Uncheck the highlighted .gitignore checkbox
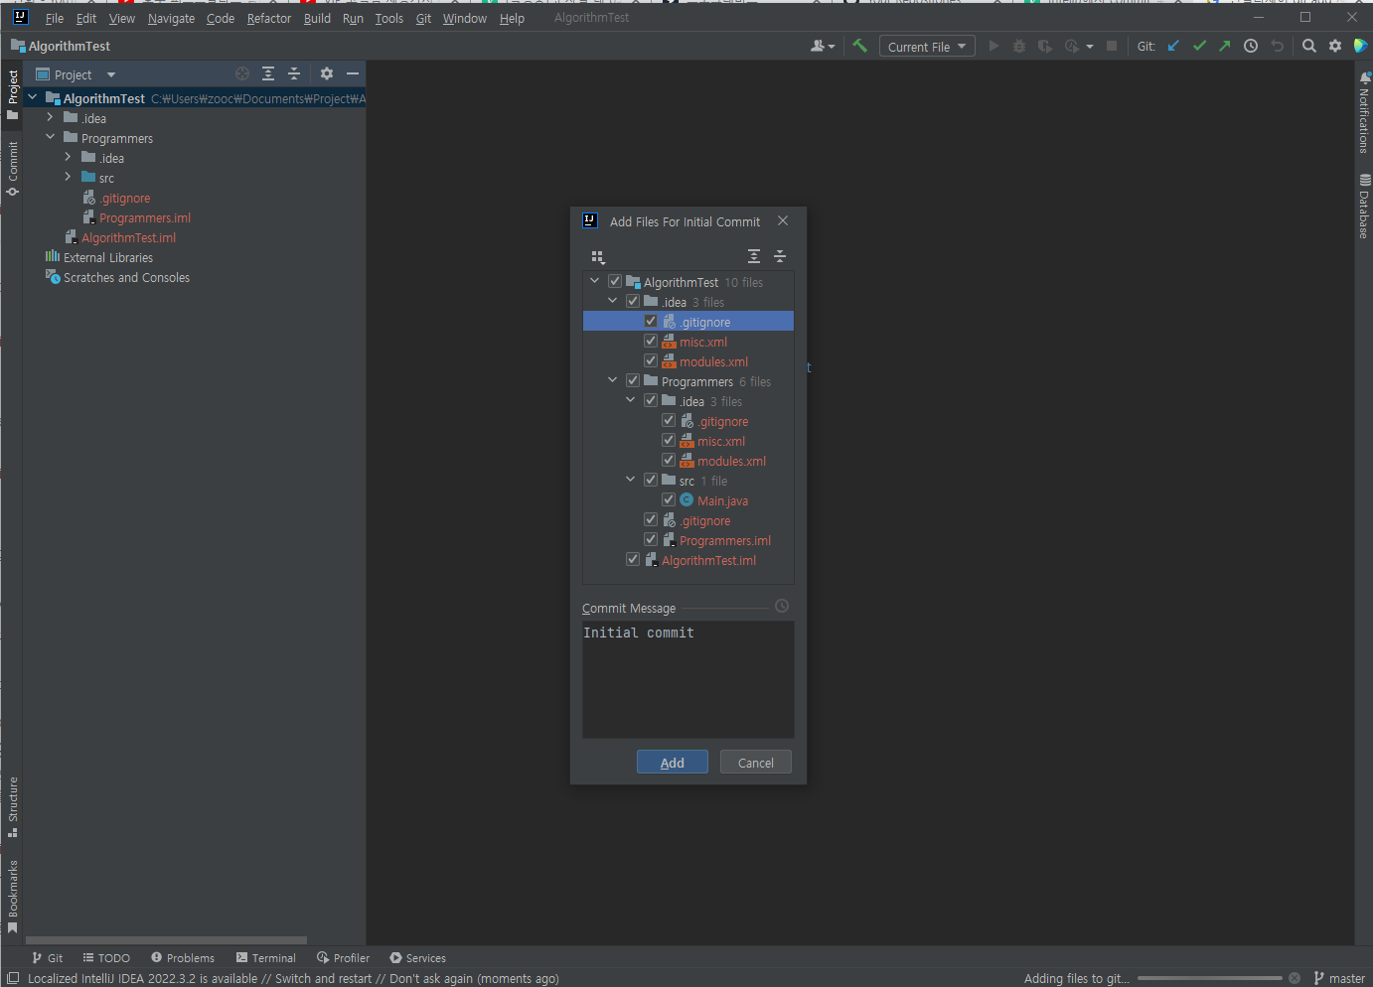 651,321
